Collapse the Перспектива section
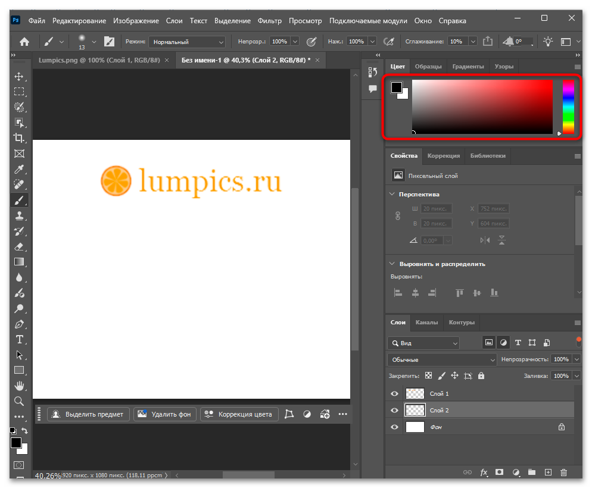 392,194
